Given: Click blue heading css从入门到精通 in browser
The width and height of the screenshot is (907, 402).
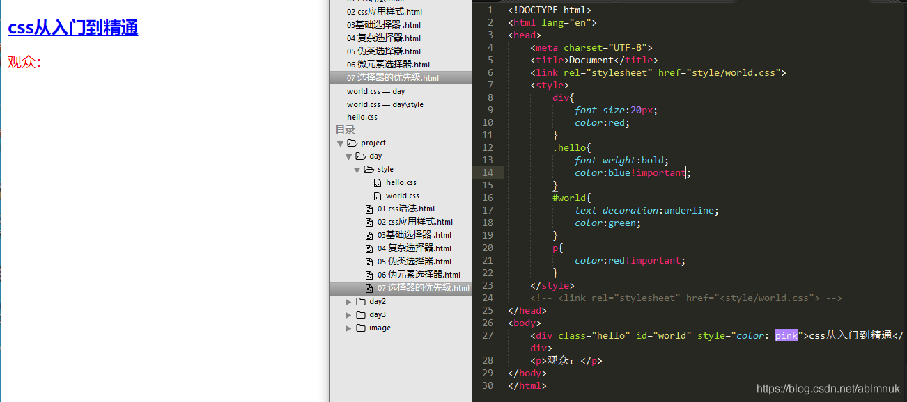Looking at the screenshot, I should tap(72, 28).
